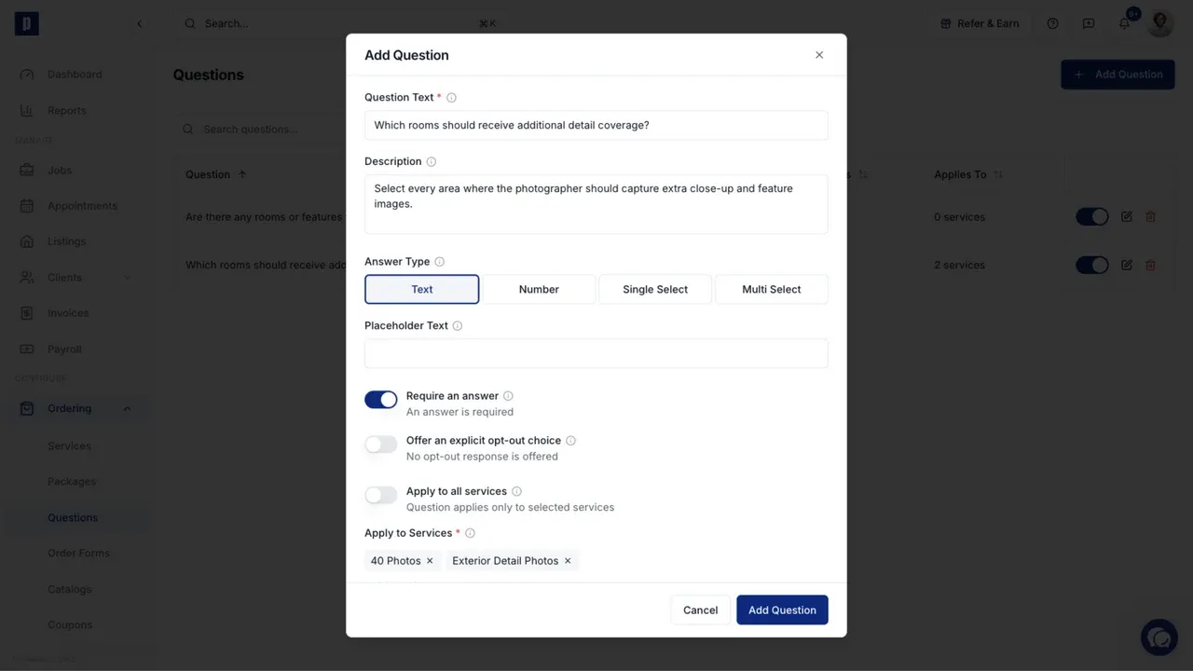Click the app logo in sidebar
Viewport: 1193px width, 671px height.
(27, 23)
